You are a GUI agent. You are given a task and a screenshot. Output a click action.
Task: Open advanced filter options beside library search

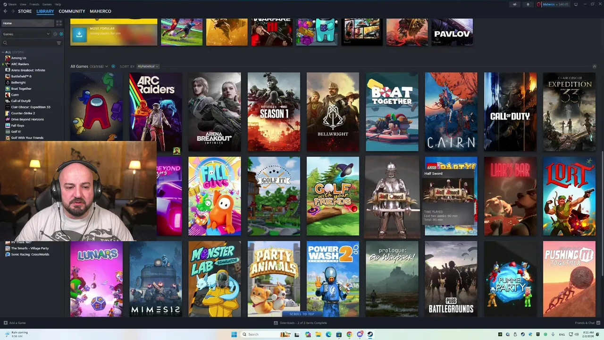[x=59, y=43]
